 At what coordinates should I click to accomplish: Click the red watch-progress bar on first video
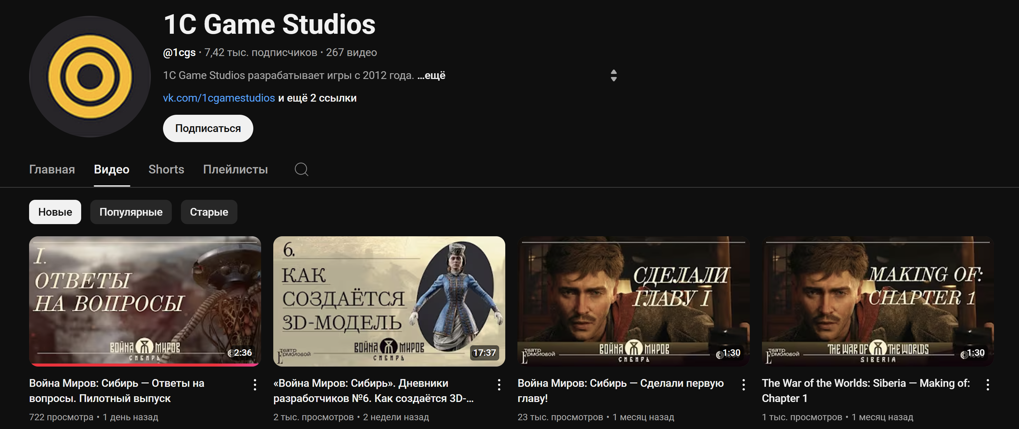(x=145, y=365)
